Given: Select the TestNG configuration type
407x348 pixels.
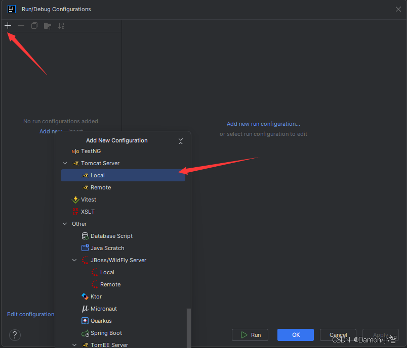Looking at the screenshot, I should click(x=123, y=151).
